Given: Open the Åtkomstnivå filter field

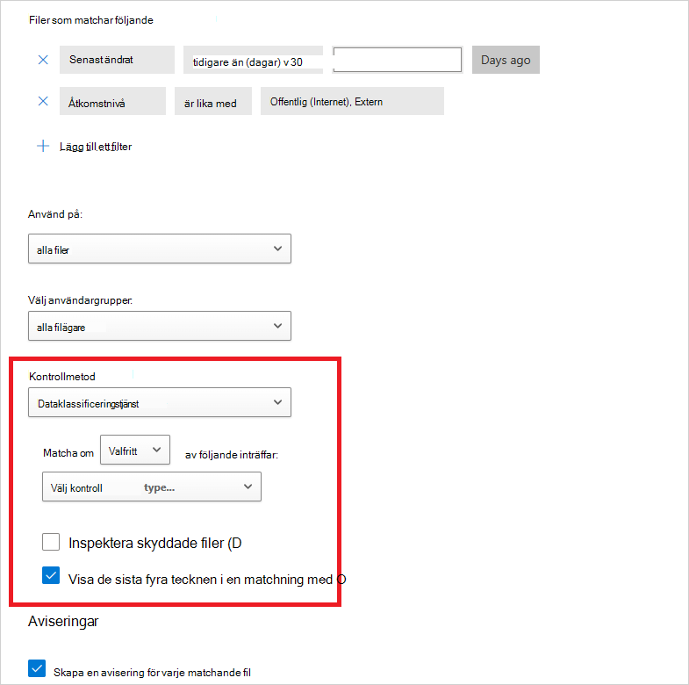Looking at the screenshot, I should pos(112,101).
